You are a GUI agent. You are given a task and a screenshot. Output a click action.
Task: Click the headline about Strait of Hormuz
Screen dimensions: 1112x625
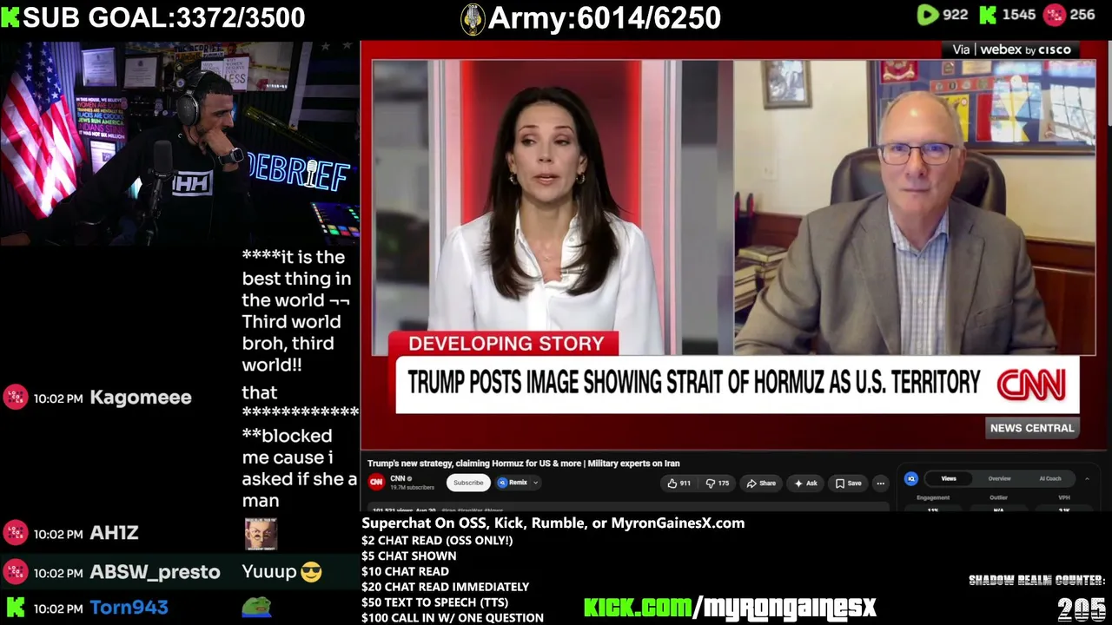click(x=693, y=383)
